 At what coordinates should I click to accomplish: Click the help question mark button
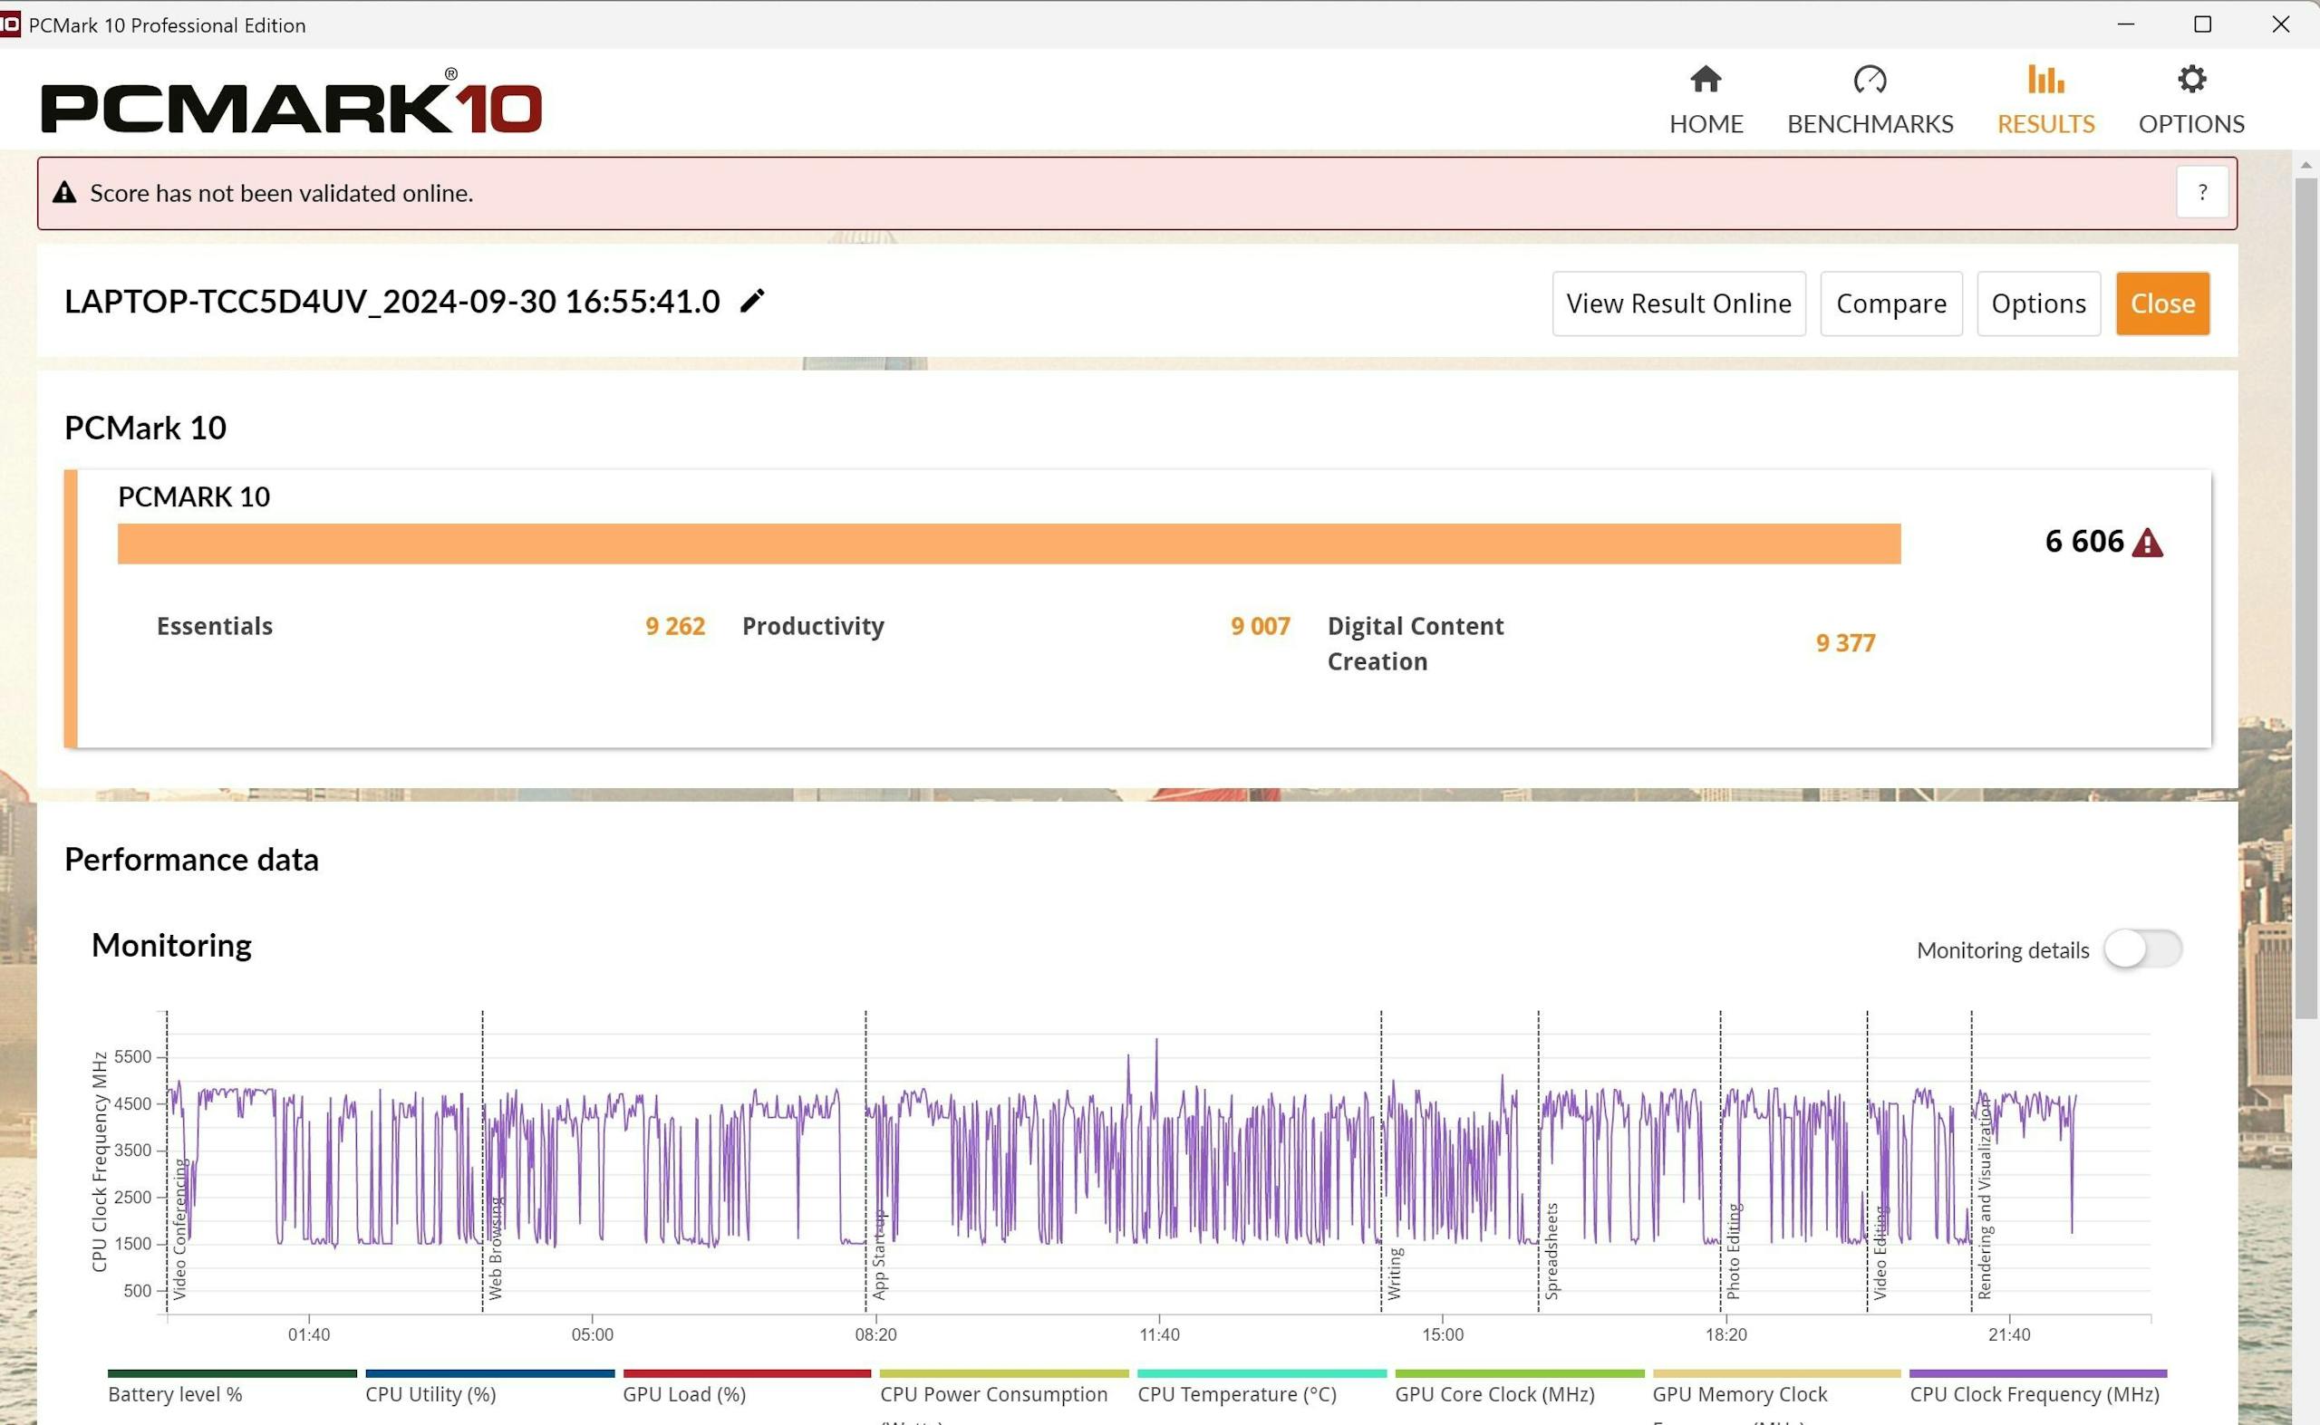[2202, 192]
